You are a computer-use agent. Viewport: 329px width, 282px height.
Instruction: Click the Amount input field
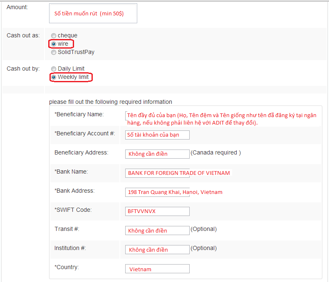93,13
